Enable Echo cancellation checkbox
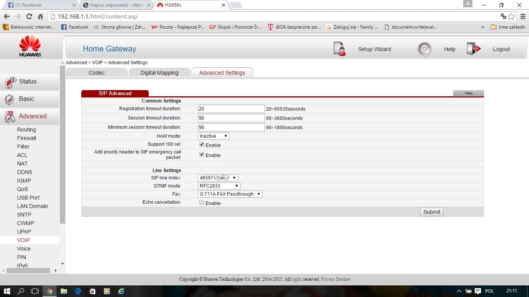This screenshot has height=297, width=529. tap(202, 203)
